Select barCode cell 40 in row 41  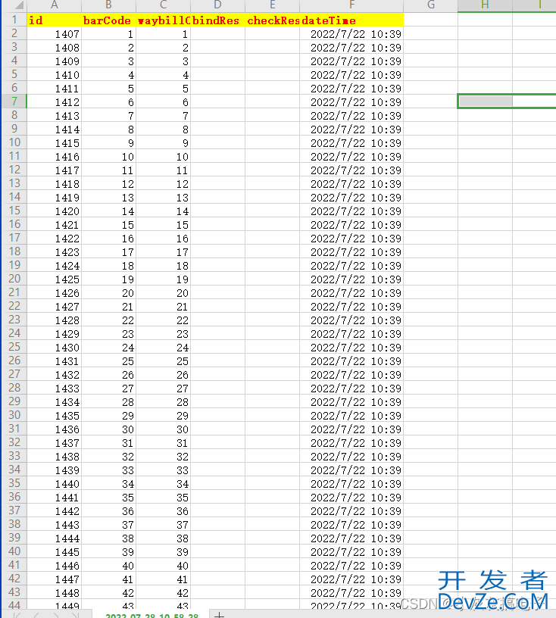[108, 566]
